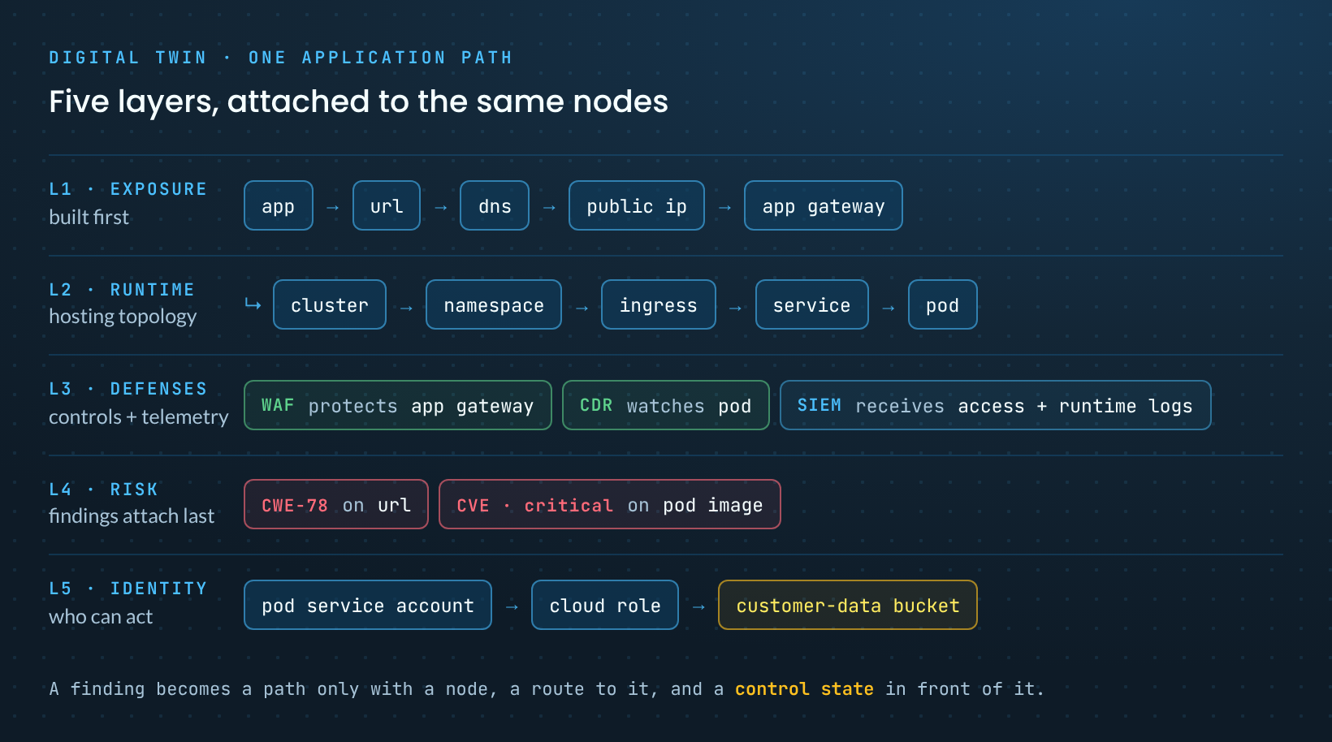This screenshot has width=1332, height=742.
Task: Click the 'L3 · DEFENSES' label
Action: (128, 389)
